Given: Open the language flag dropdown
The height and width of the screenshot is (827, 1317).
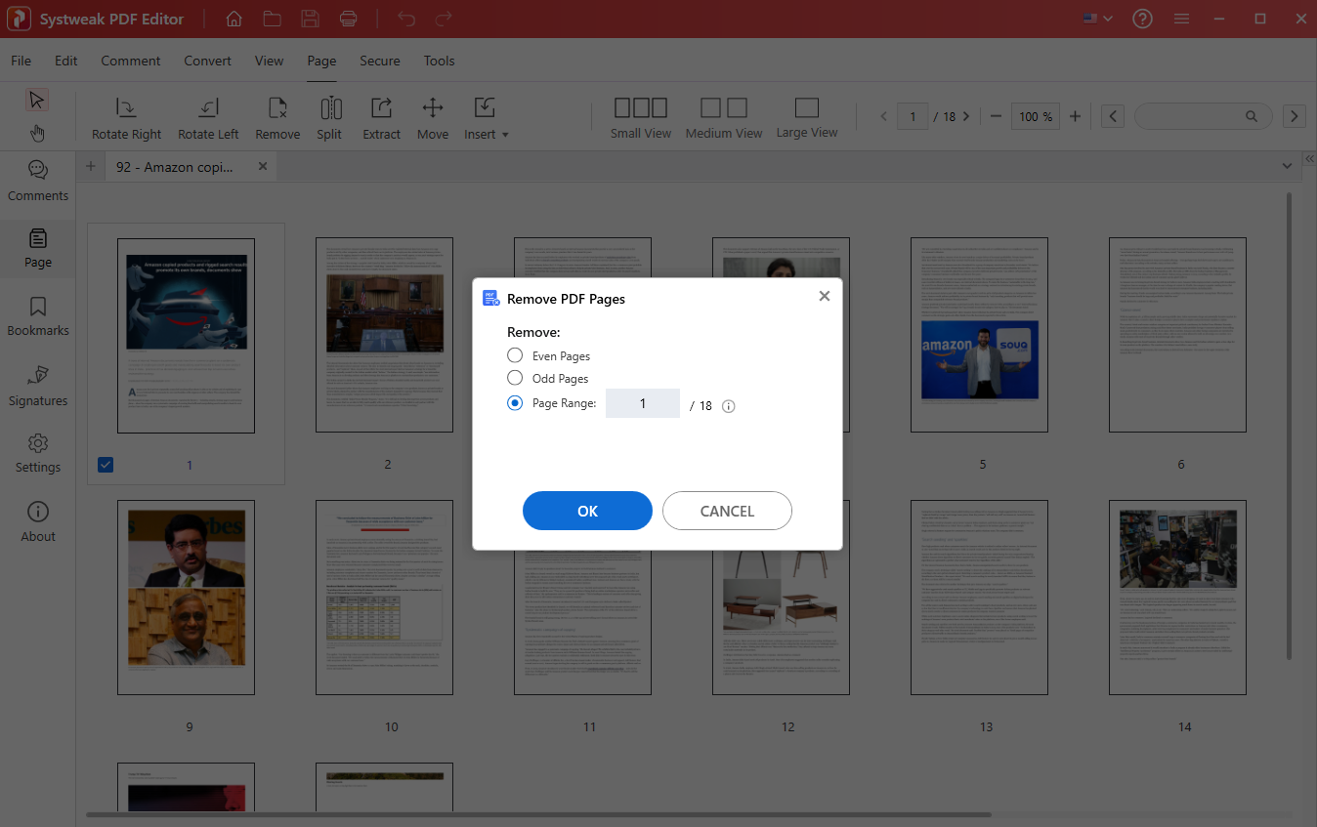Looking at the screenshot, I should (x=1098, y=19).
